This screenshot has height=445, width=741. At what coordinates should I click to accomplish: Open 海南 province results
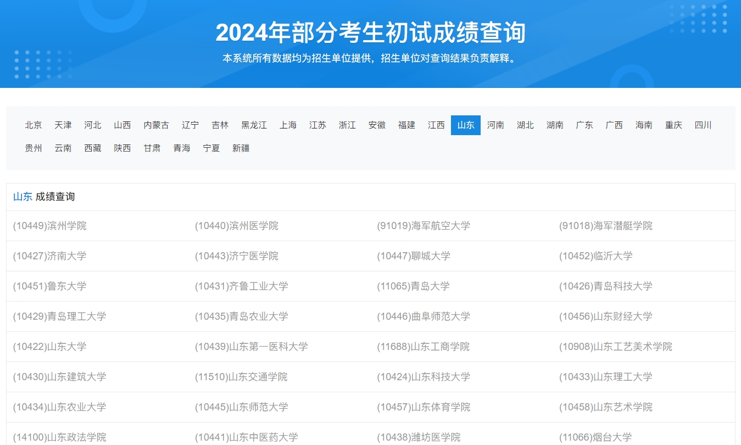(644, 125)
